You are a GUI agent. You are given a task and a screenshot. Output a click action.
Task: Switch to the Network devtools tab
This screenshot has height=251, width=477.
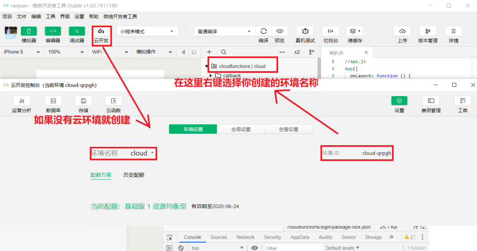pyautogui.click(x=246, y=237)
